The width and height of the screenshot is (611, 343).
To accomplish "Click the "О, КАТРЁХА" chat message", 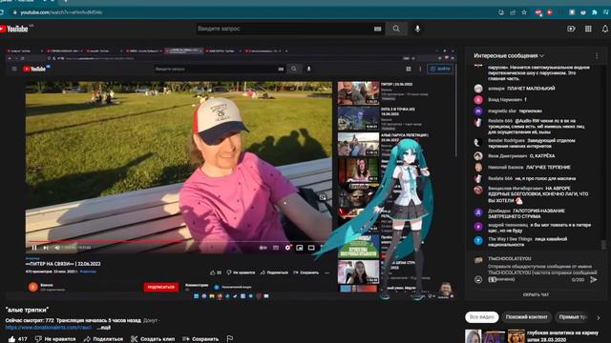I will [542, 156].
